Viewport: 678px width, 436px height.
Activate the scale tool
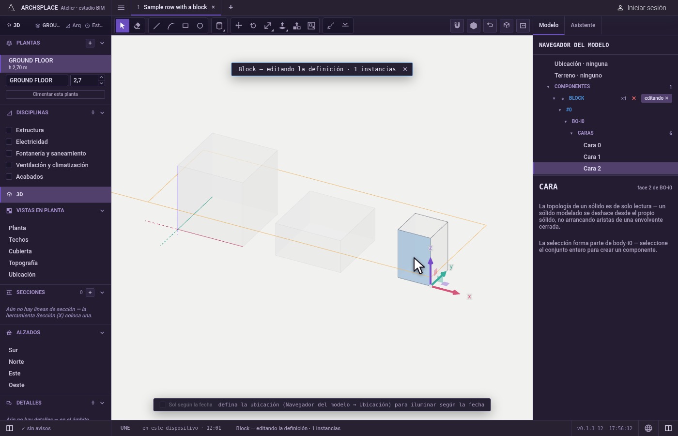click(268, 26)
